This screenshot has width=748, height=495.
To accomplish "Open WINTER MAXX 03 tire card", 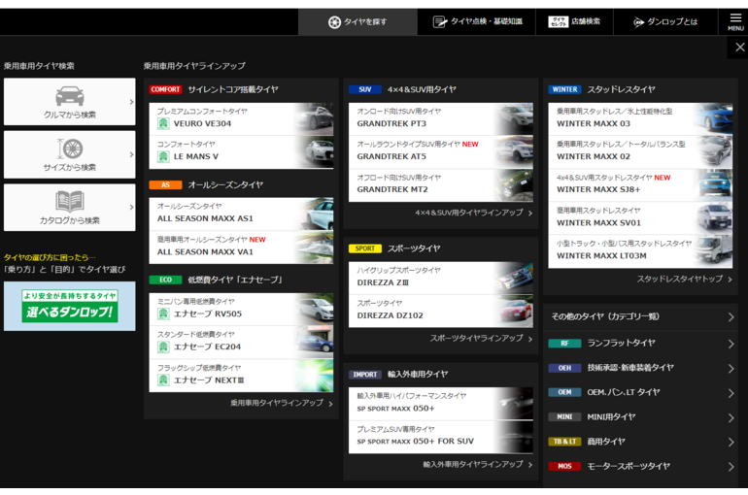I will click(x=640, y=119).
